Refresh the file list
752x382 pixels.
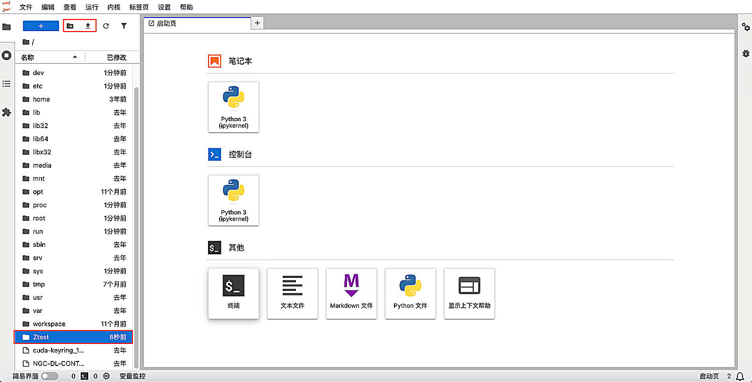pyautogui.click(x=106, y=26)
